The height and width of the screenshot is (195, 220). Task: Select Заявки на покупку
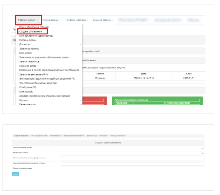[x=29, y=49]
